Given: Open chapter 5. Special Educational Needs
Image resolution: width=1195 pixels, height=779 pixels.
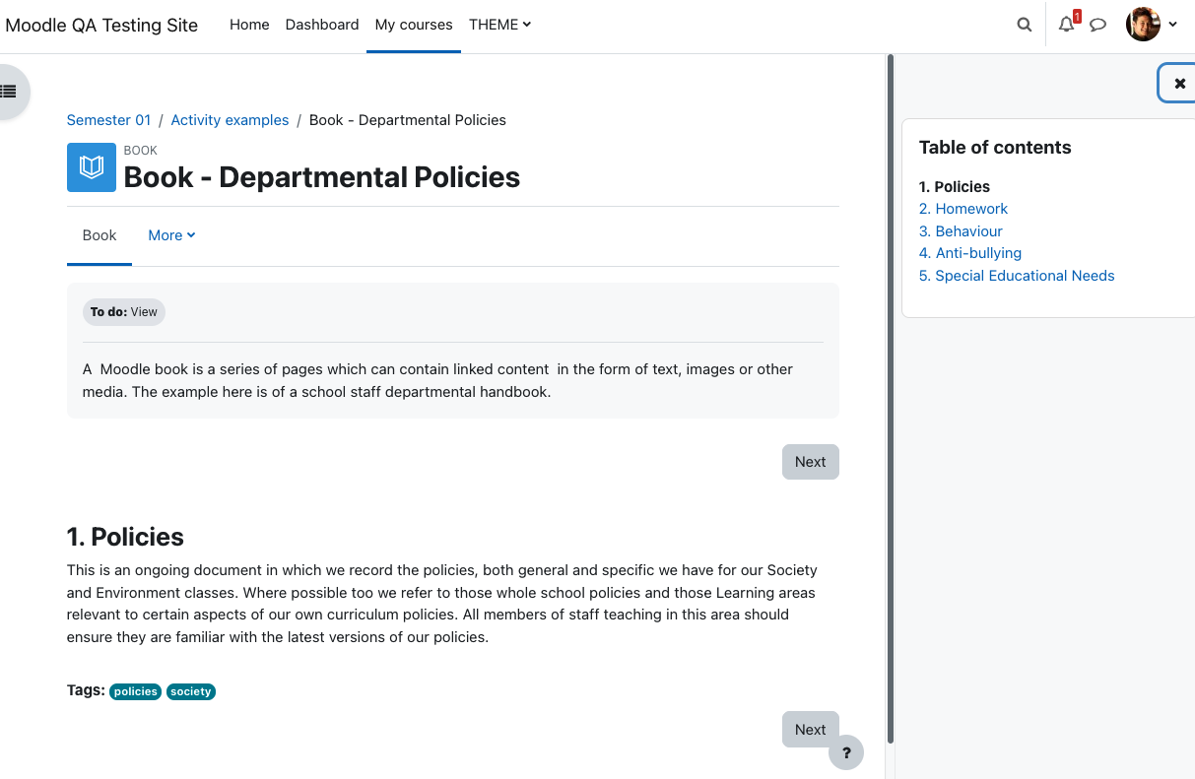Looking at the screenshot, I should (1017, 276).
